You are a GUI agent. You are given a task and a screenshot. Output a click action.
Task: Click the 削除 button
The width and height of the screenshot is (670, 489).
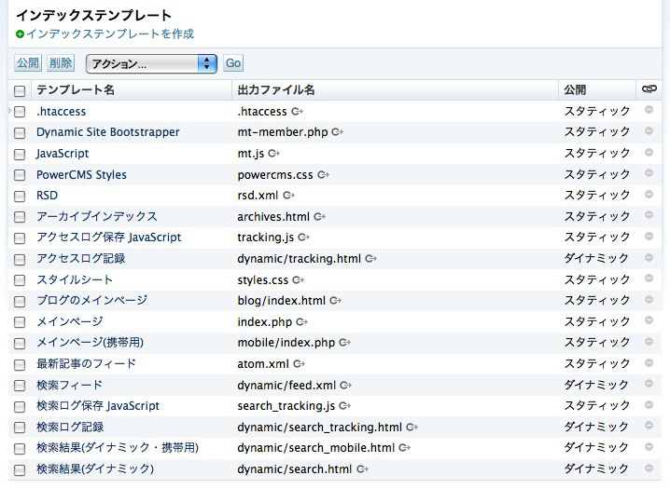(x=61, y=63)
